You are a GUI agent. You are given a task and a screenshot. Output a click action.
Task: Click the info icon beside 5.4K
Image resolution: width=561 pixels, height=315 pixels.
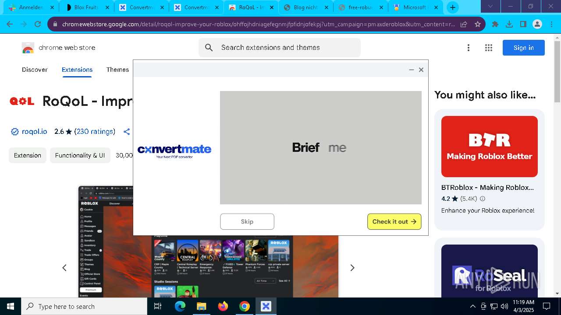pos(483,199)
